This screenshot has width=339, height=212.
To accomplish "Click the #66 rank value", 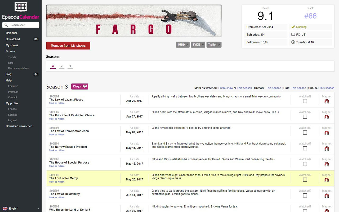I will pos(310,16).
